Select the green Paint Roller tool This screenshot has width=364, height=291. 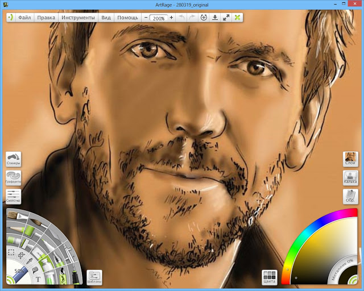tap(30, 231)
